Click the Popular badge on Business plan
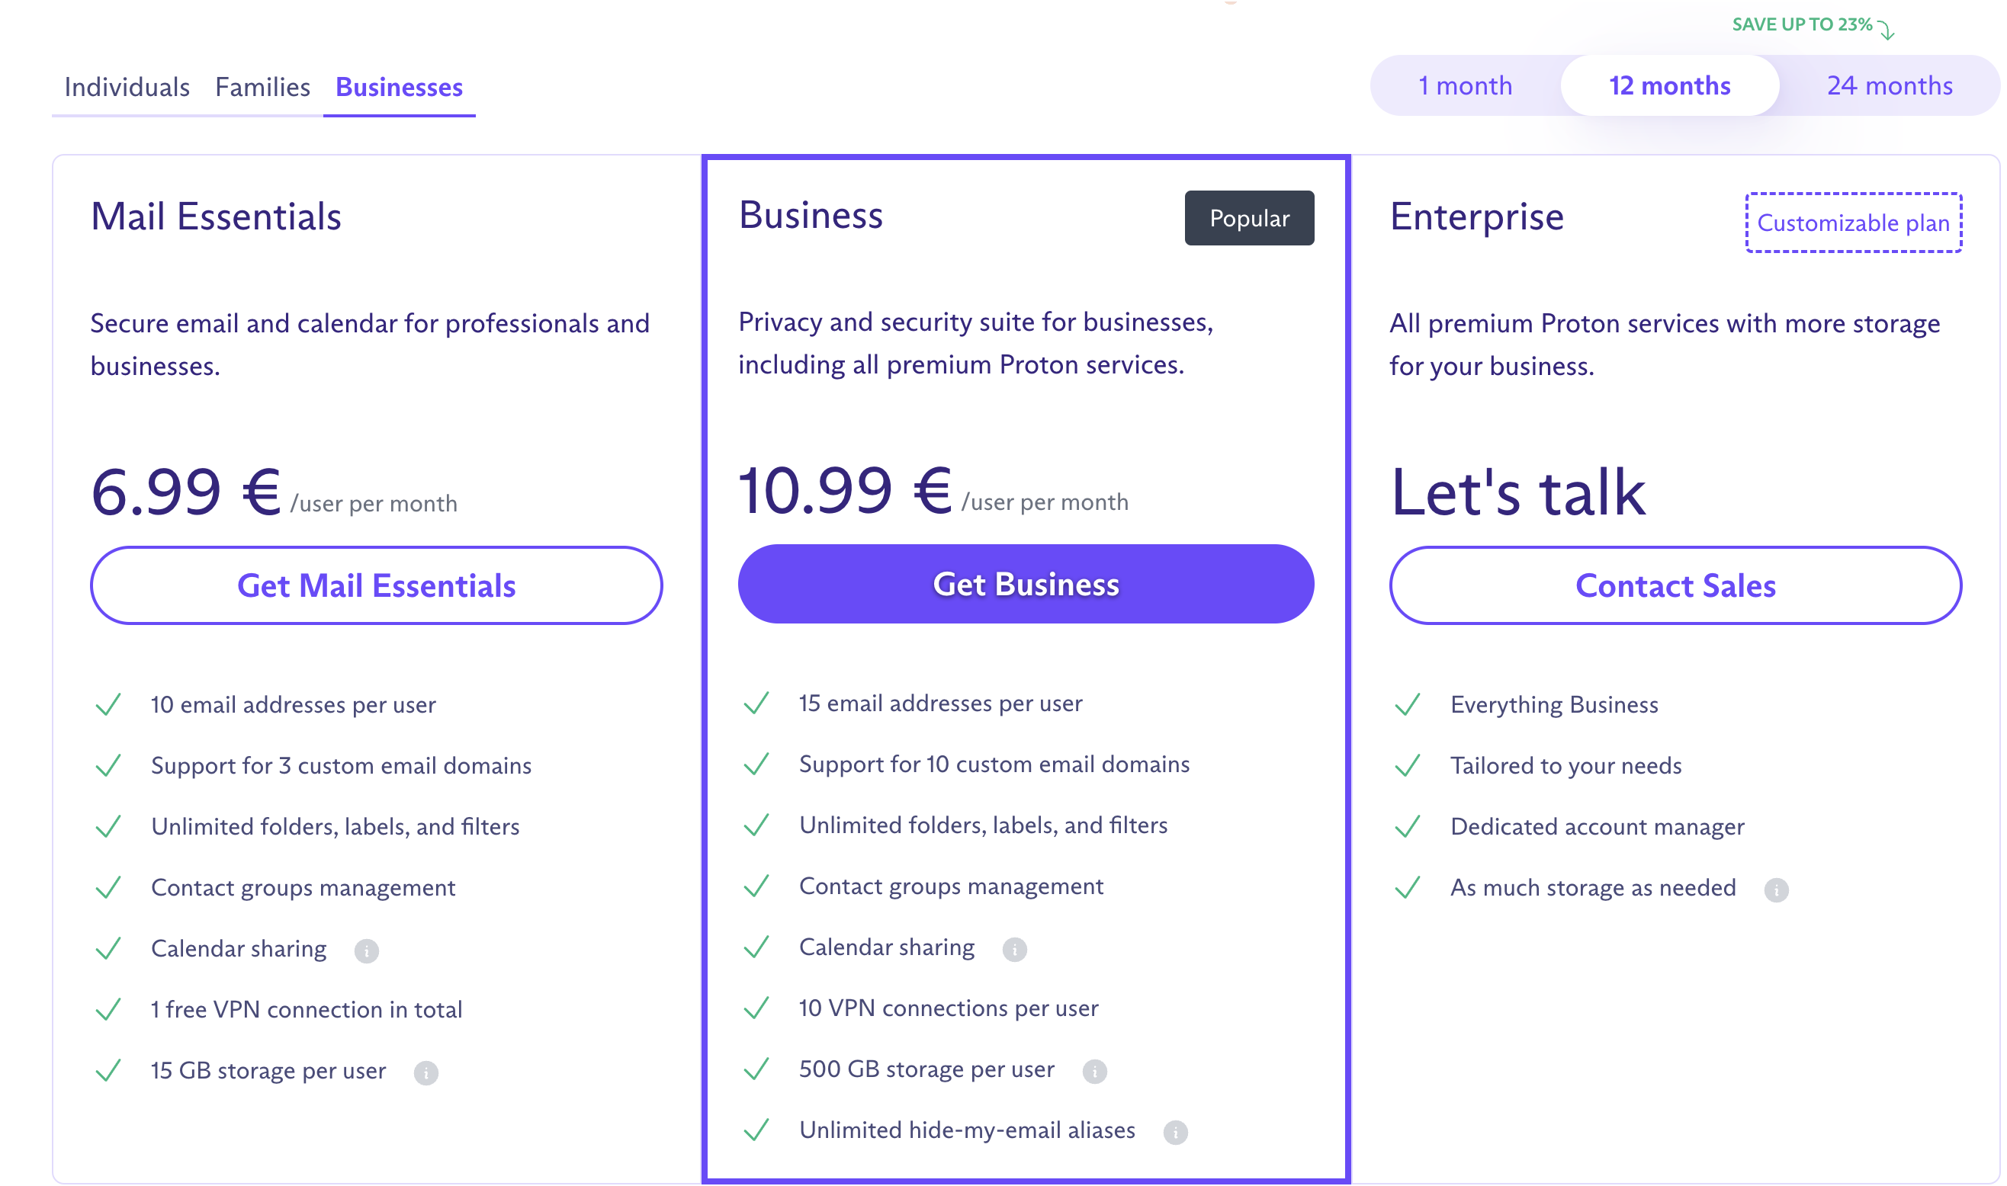This screenshot has height=1186, width=2007. click(1249, 218)
